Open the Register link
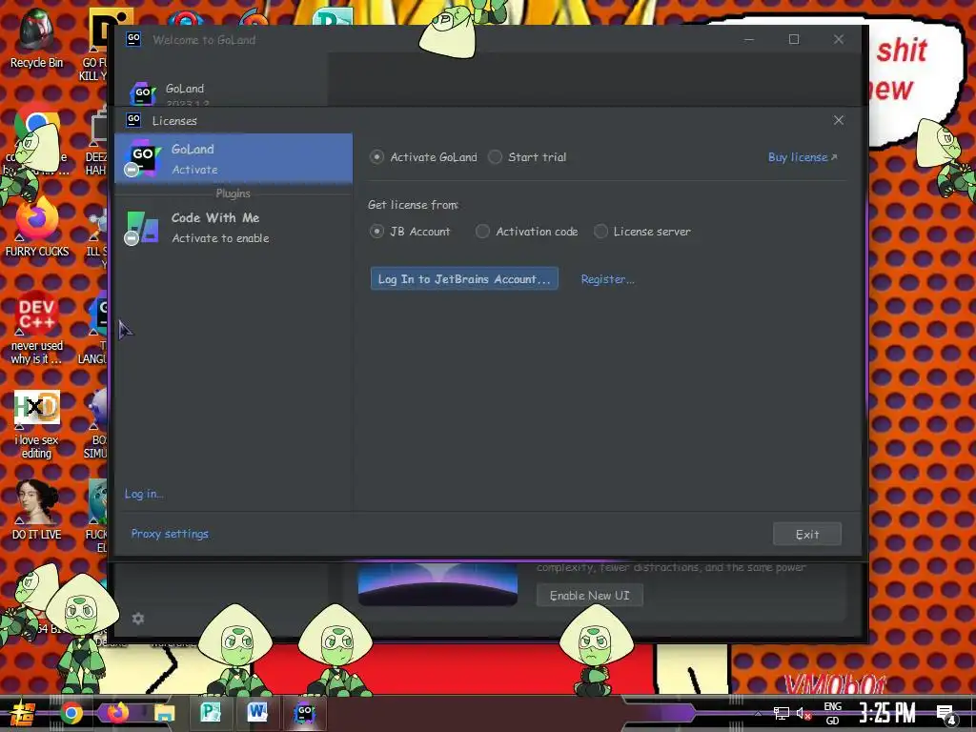This screenshot has height=732, width=976. tap(607, 279)
